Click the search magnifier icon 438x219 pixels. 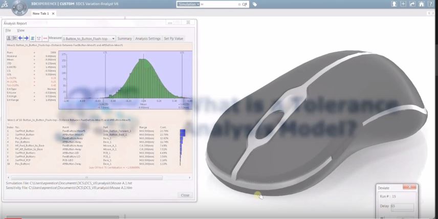coord(245,4)
